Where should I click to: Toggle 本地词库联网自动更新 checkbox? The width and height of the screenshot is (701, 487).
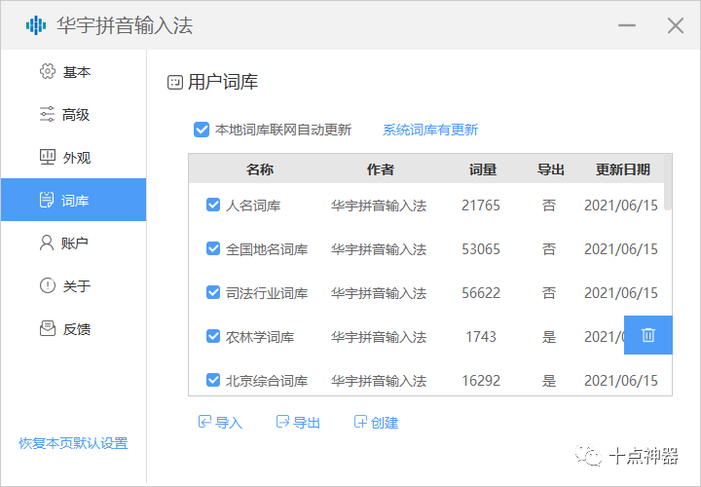(202, 130)
